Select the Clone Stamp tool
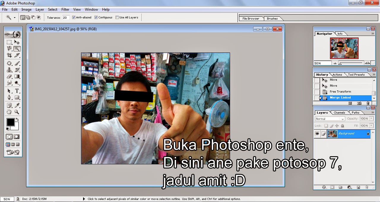380x202 pixels. 9,70
